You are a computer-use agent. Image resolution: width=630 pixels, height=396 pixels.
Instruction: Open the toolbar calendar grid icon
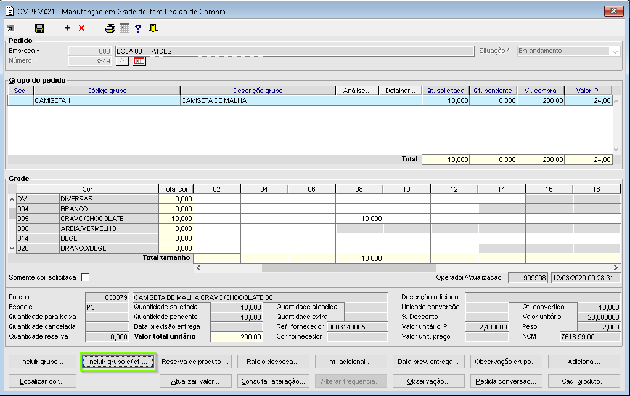point(125,28)
